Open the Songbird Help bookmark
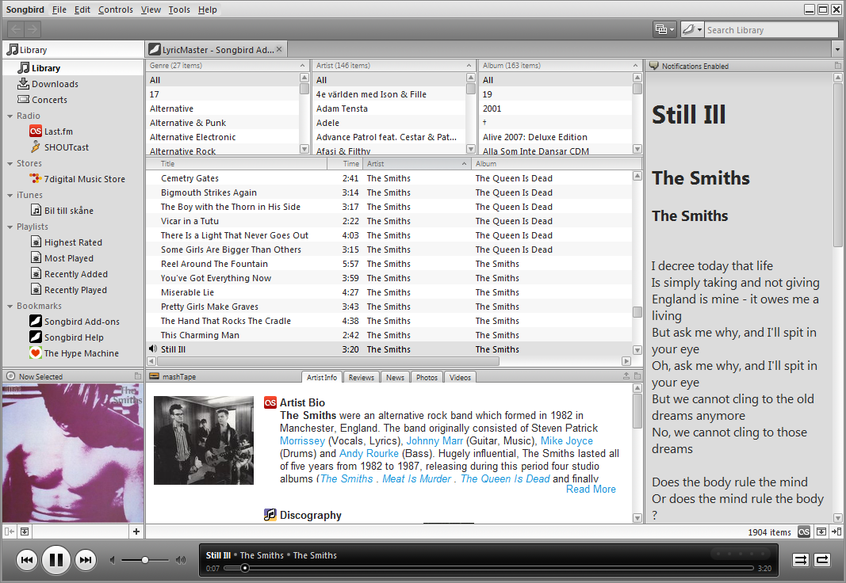Screen dimensions: 846x583 point(74,337)
